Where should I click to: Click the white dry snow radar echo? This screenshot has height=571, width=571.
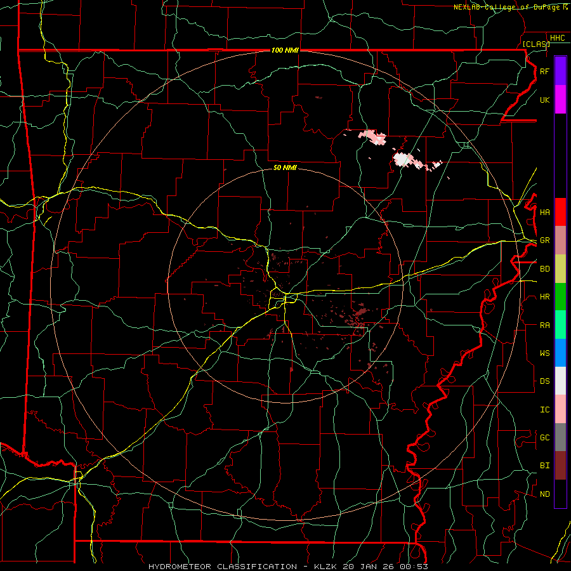(x=402, y=159)
